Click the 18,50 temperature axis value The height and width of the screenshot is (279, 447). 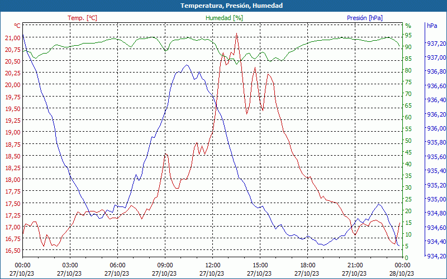[x=13, y=156]
